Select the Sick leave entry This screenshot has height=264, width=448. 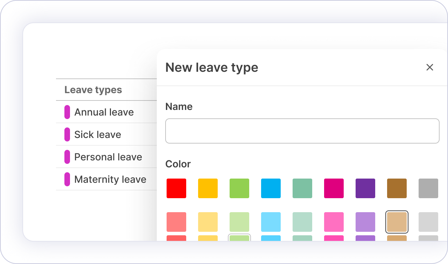pos(98,134)
